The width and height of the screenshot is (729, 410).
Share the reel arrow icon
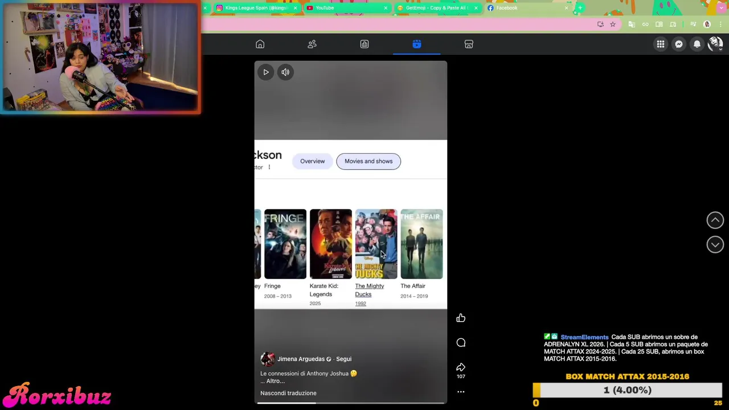[461, 367]
